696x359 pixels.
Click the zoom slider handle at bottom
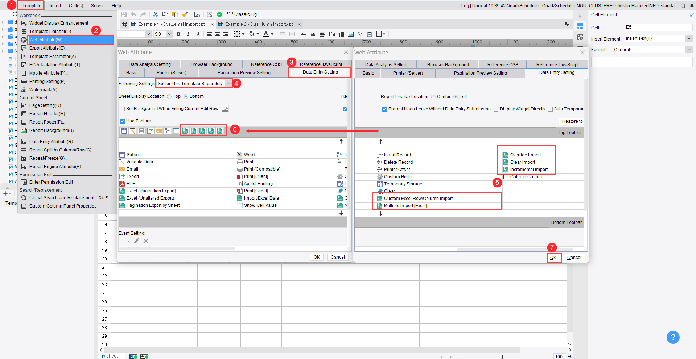[502, 357]
